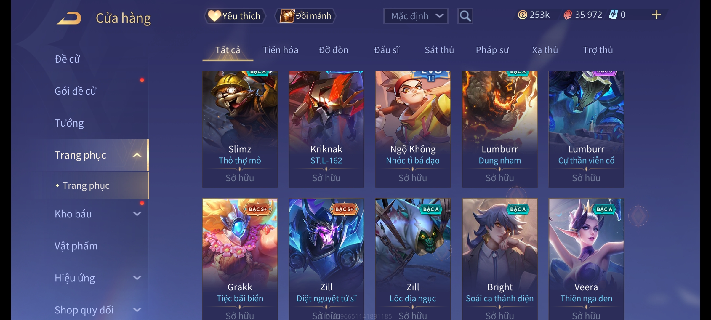Open Đổi mảnh chest exchange
This screenshot has height=320, width=711.
click(x=306, y=16)
